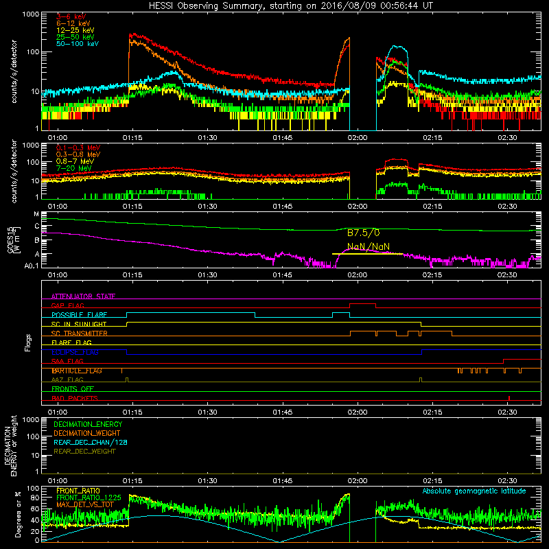Viewport: 549px width, 549px height.
Task: Select the 6-12 keV legend label
Action: tap(73, 23)
